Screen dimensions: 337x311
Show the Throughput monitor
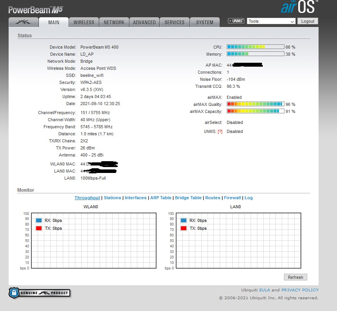click(87, 198)
